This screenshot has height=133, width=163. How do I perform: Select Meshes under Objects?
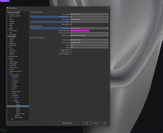coord(18,110)
